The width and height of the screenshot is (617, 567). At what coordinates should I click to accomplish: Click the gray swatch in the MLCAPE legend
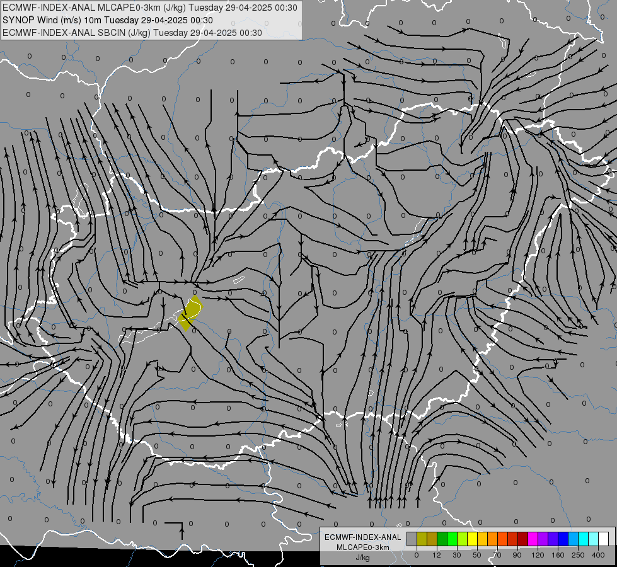click(x=412, y=539)
